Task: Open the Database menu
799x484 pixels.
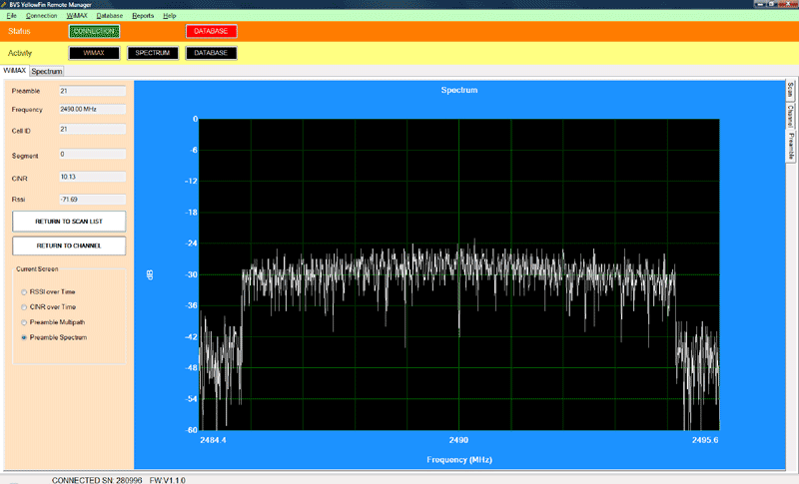Action: point(110,16)
